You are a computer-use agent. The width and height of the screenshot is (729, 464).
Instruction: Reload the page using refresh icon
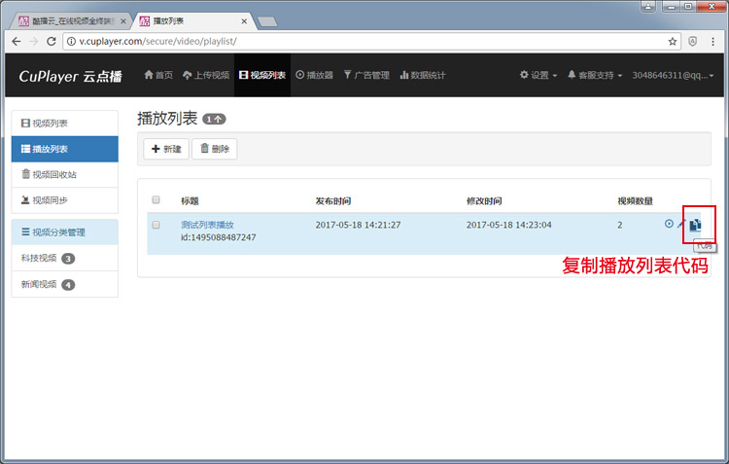coord(52,42)
